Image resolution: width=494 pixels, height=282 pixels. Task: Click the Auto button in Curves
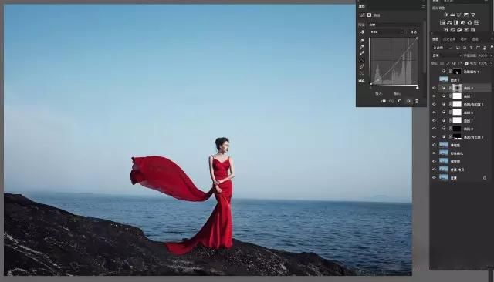click(x=414, y=32)
